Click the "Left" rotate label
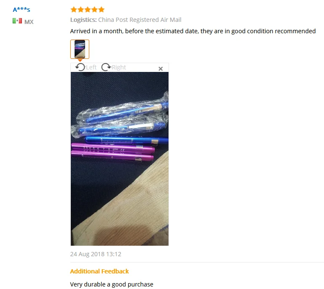The height and width of the screenshot is (289, 324). click(91, 67)
